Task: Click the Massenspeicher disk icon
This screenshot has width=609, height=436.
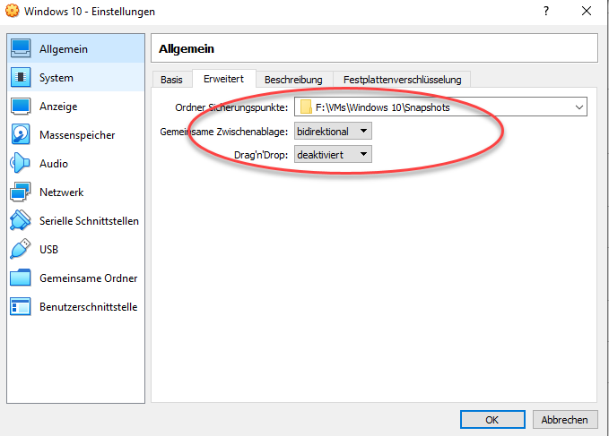Action: pyautogui.click(x=21, y=134)
